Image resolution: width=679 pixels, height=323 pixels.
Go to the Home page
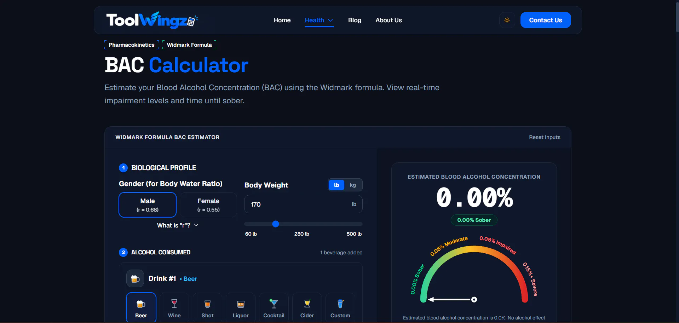pos(282,20)
